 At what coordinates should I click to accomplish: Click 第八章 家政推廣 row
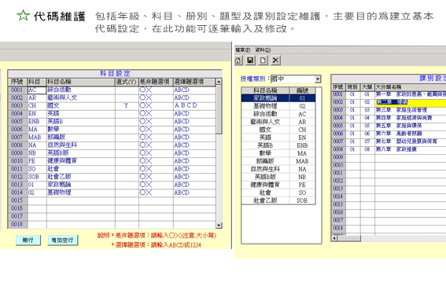pyautogui.click(x=411, y=149)
